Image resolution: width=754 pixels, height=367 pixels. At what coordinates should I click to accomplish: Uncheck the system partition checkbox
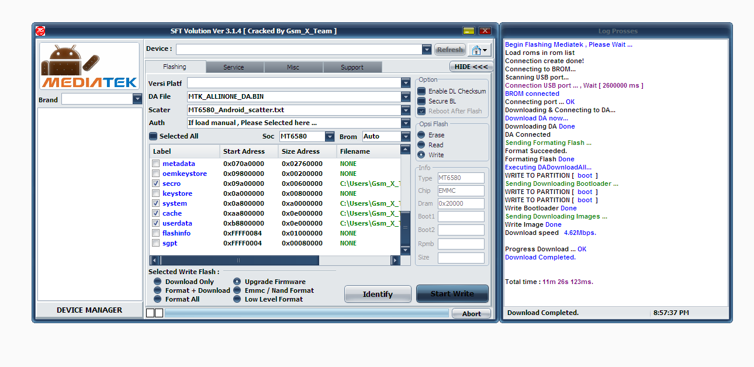pos(155,203)
